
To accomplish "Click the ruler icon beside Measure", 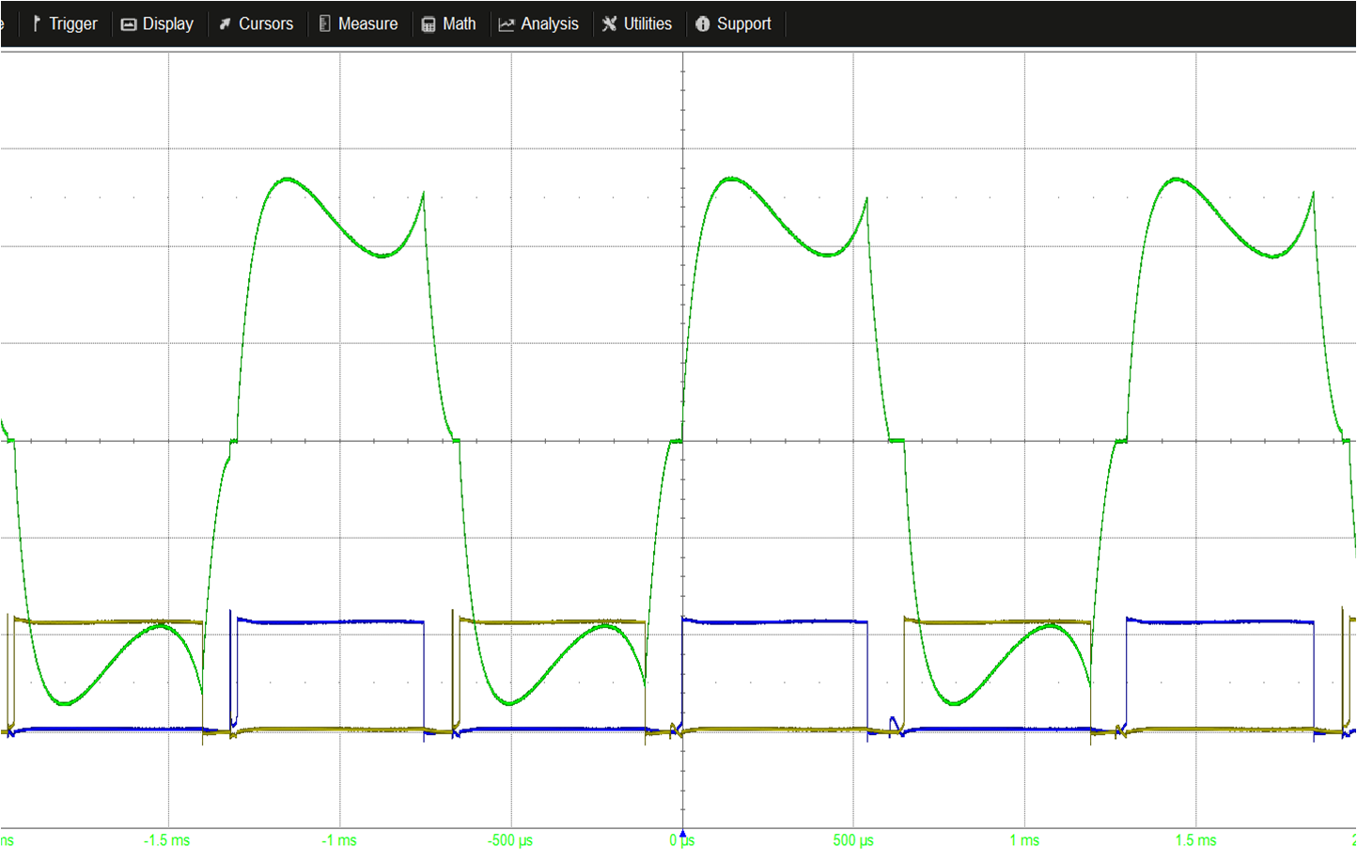I will click(x=324, y=24).
